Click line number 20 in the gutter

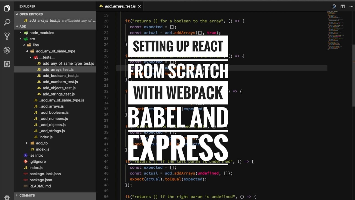106,21
